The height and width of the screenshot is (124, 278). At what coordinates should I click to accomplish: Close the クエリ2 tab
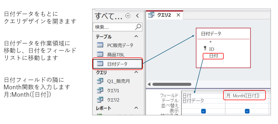click(178, 15)
